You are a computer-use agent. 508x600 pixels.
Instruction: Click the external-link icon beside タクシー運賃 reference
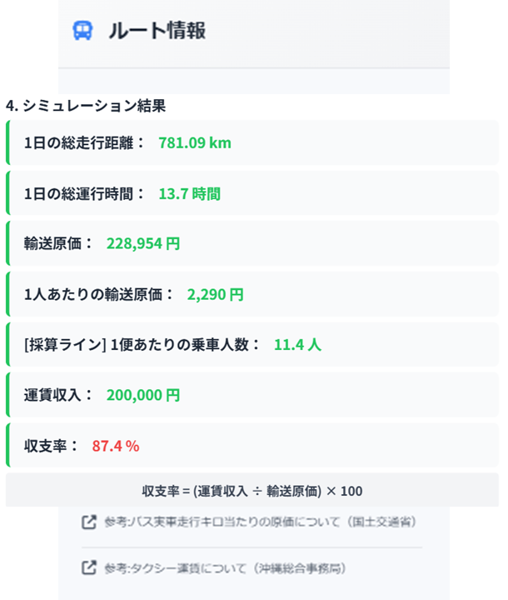88,568
